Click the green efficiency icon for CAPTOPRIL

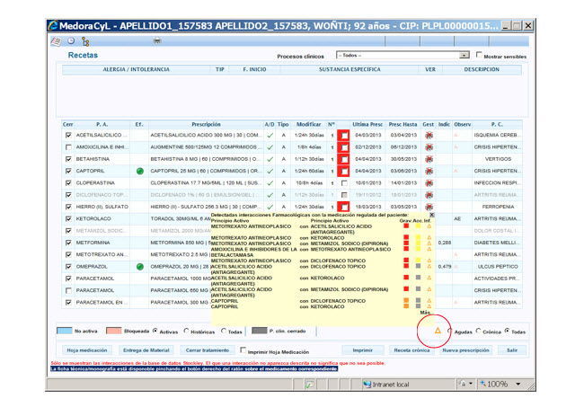pyautogui.click(x=139, y=171)
